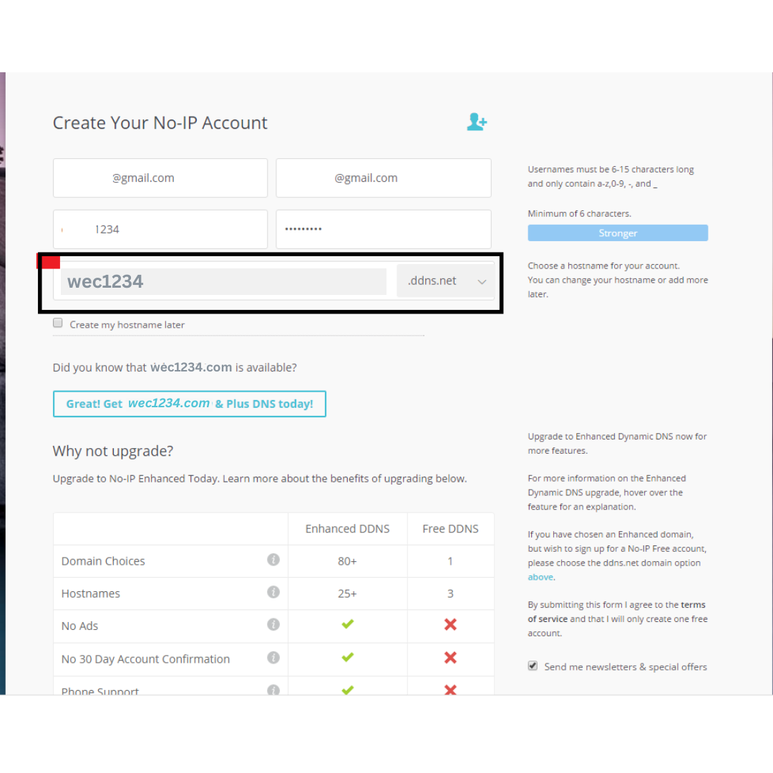Open the Domain Choices info icon
Screen dimensions: 773x773
273,560
